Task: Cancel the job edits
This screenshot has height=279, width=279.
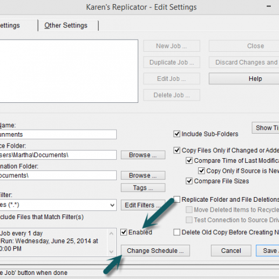Action: [x=231, y=251]
